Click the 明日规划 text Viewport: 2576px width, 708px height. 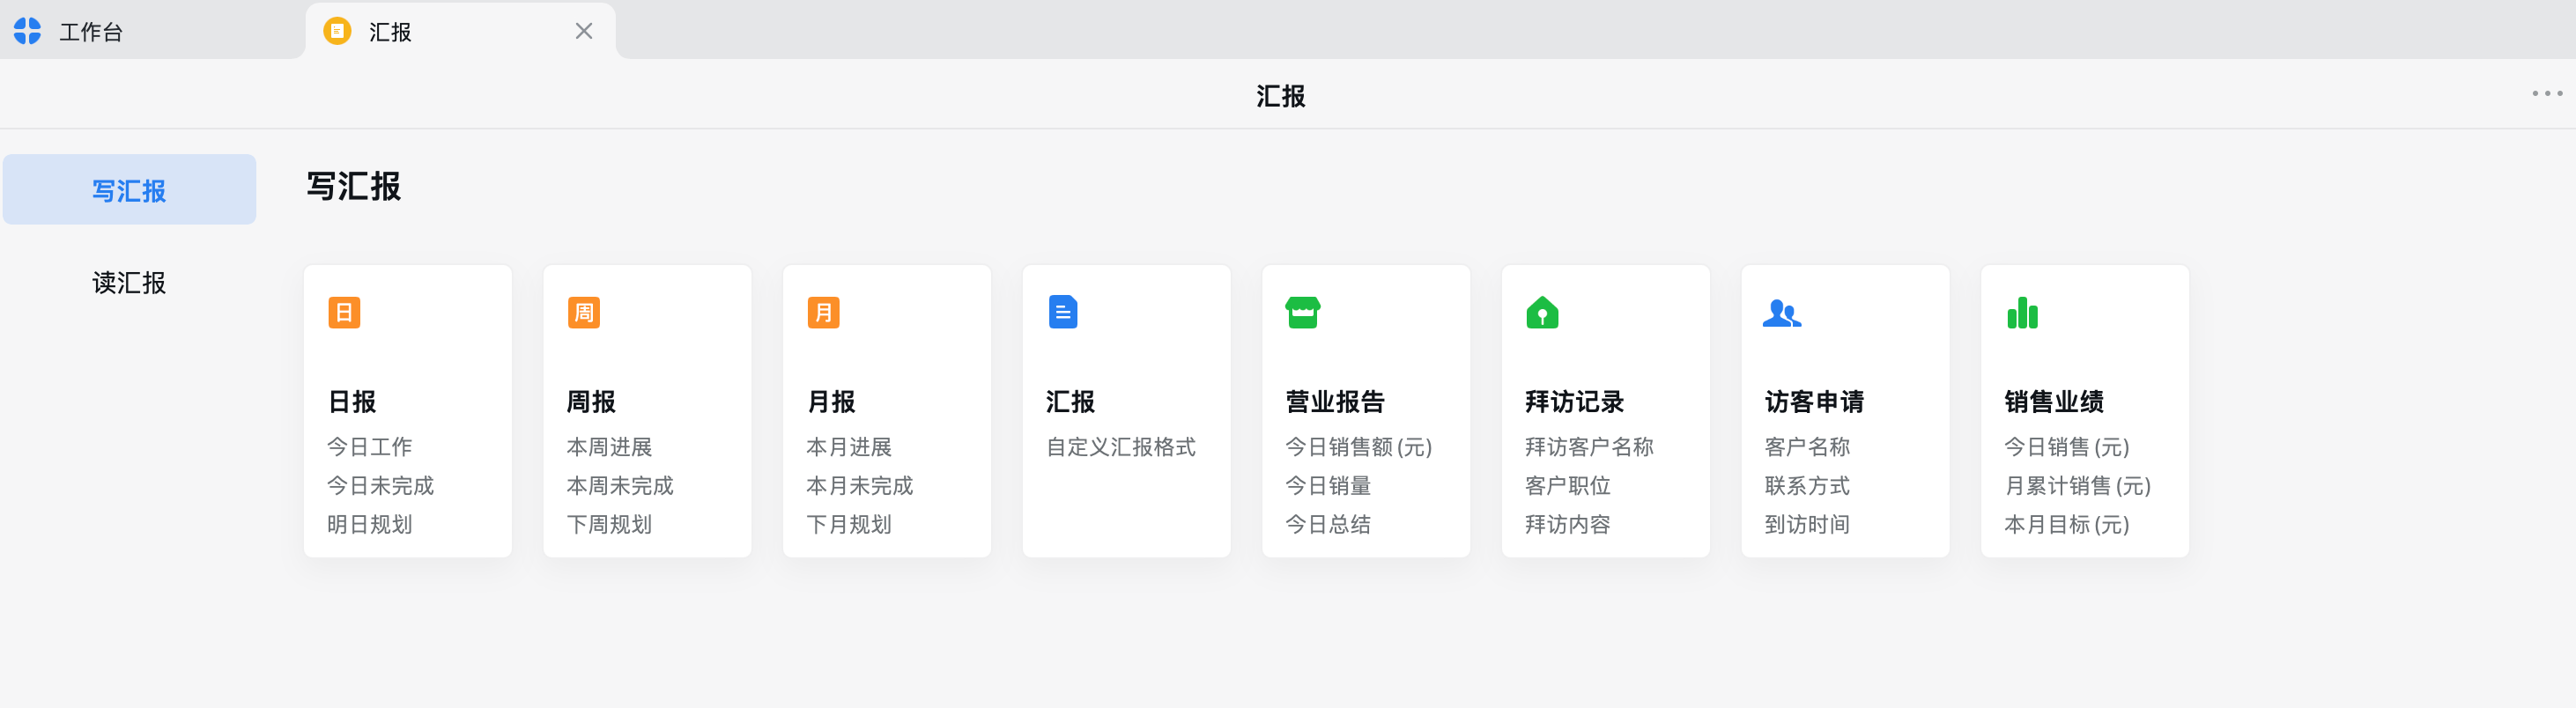(370, 524)
